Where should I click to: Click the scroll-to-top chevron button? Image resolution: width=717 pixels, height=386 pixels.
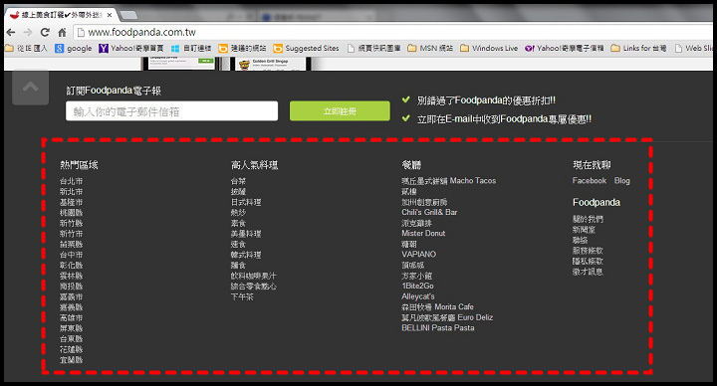point(30,87)
